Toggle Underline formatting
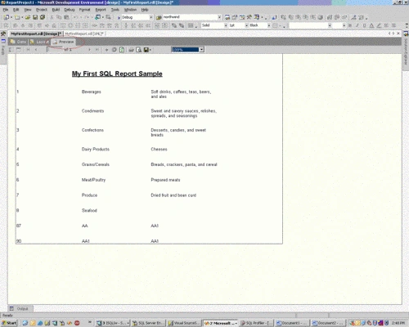Screen dimensions: 409x327 [364, 25]
